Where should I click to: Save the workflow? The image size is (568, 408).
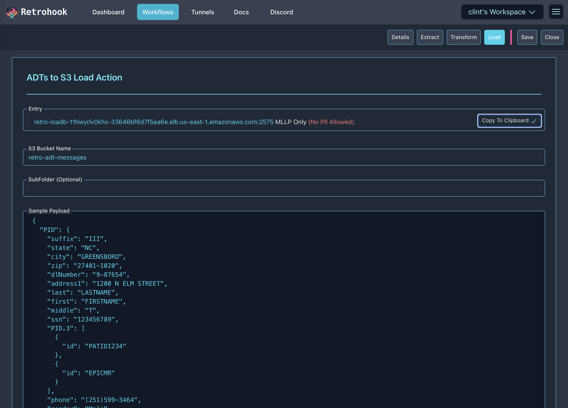tap(527, 37)
